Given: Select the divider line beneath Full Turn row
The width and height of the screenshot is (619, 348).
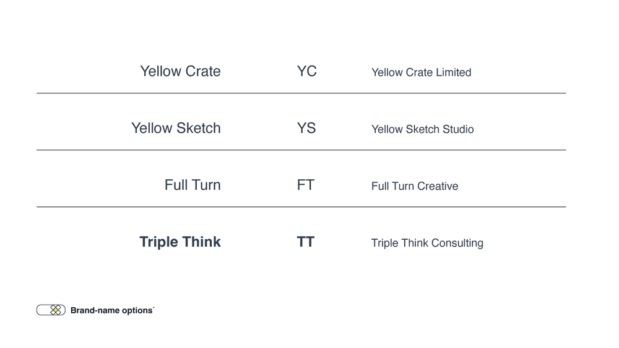Looking at the screenshot, I should point(301,207).
